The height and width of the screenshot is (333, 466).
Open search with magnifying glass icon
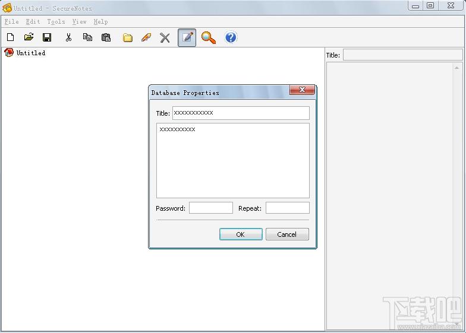point(208,38)
